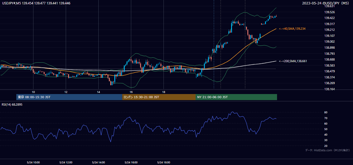Click the RSI(14) 68.2895 indicator label
This screenshot has width=353, height=165.
click(12, 105)
